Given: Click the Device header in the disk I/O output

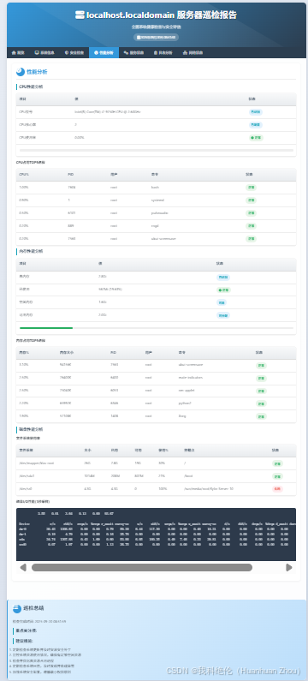Looking at the screenshot, I should (25, 524).
